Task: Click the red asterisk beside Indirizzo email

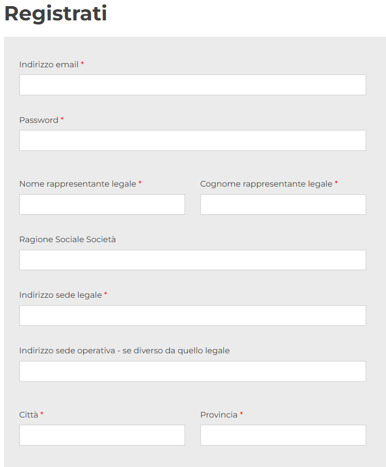Action: pos(82,64)
